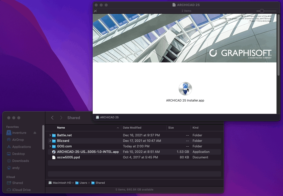Open the ARCHICAD 25 Installer.app icon

185,89
